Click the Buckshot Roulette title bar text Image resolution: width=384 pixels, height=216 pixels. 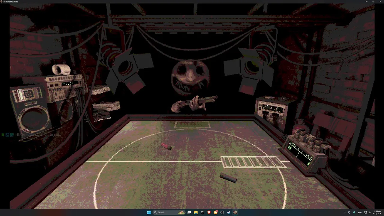(10, 1)
